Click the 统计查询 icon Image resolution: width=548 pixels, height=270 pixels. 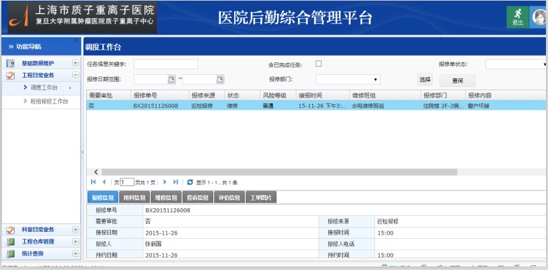(10, 253)
